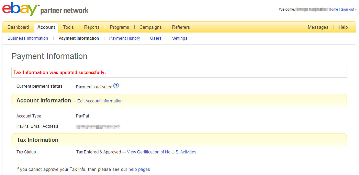
Task: Go to the Tools tab
Action: 68,27
